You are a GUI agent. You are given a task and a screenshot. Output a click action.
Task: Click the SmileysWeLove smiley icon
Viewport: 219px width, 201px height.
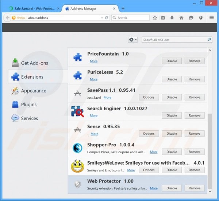(77, 166)
